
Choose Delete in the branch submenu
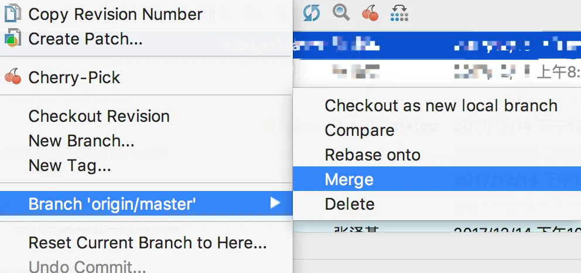tap(350, 204)
